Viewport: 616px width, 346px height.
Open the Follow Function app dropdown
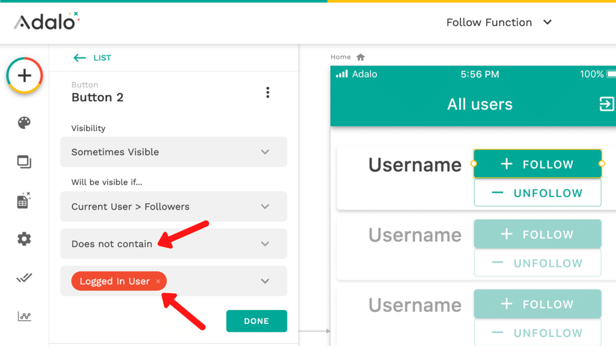pyautogui.click(x=498, y=23)
